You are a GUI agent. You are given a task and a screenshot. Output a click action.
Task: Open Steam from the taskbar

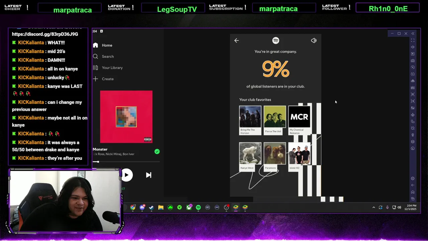tap(151, 208)
